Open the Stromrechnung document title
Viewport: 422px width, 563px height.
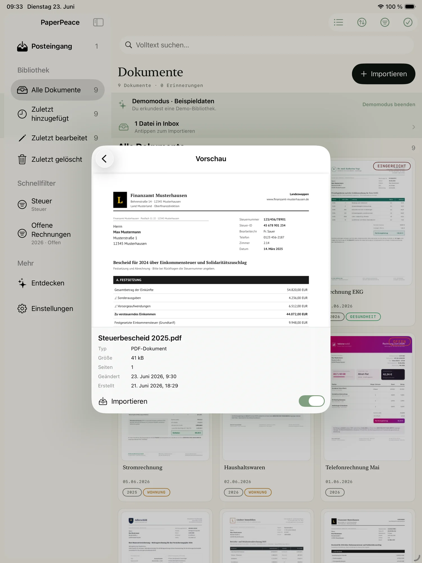point(142,467)
